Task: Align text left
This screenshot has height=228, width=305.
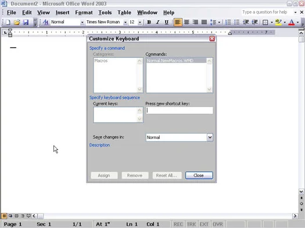Action: [178, 22]
